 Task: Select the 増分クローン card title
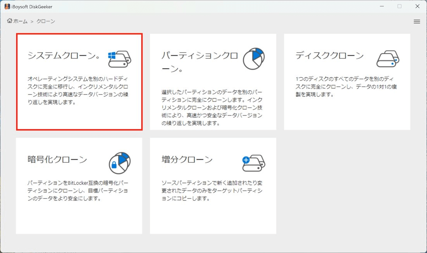tap(187, 159)
